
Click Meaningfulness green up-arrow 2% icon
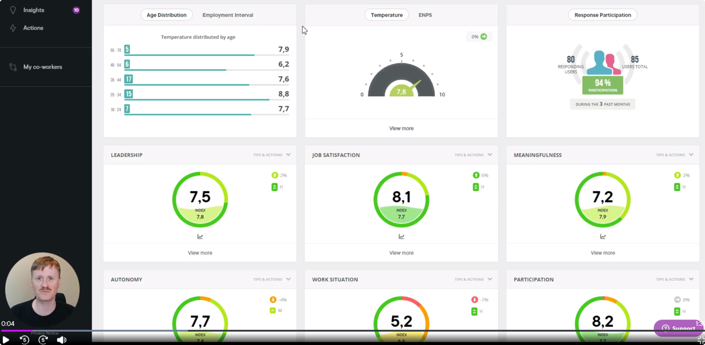pos(677,175)
